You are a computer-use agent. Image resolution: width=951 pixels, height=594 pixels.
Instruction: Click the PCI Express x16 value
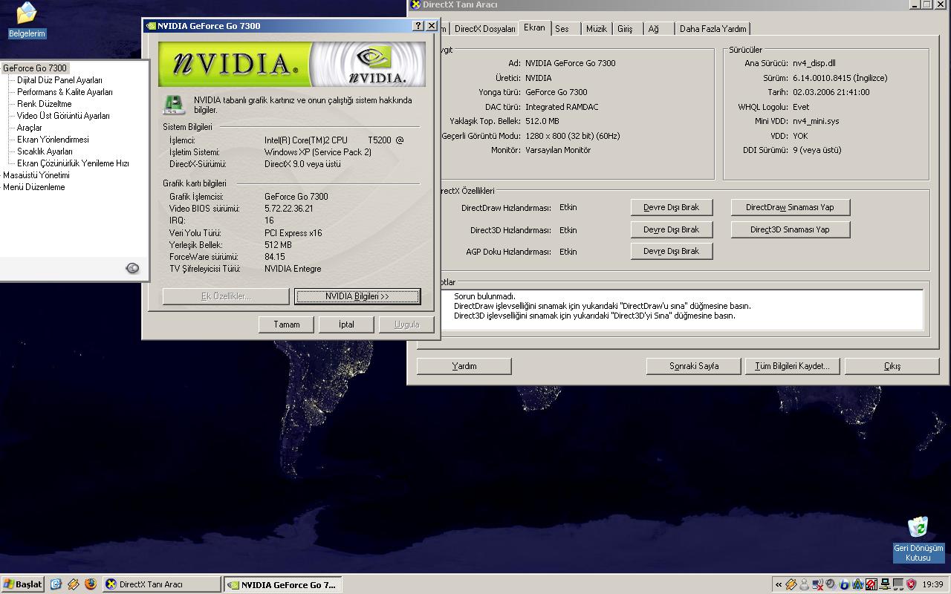[293, 233]
